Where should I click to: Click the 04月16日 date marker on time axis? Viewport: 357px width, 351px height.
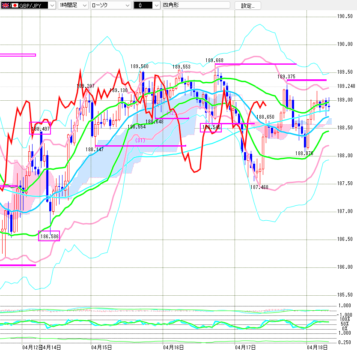click(x=174, y=346)
